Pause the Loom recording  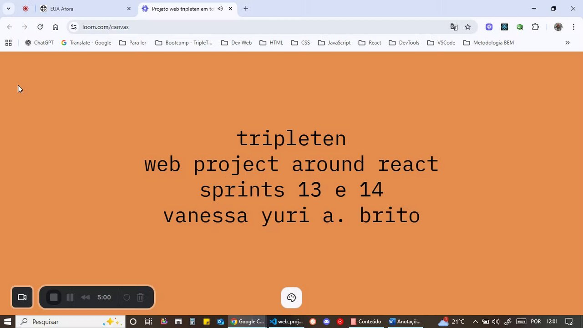(70, 297)
